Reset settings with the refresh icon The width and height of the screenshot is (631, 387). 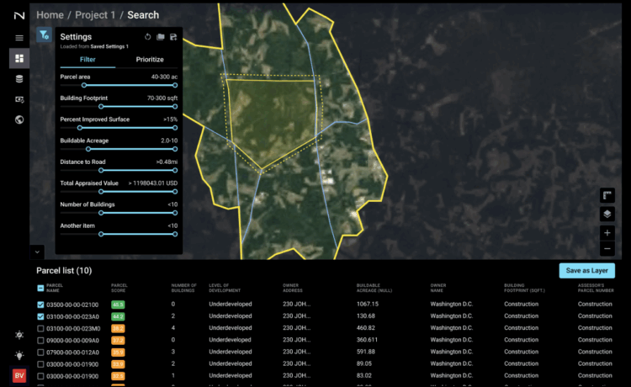(148, 37)
